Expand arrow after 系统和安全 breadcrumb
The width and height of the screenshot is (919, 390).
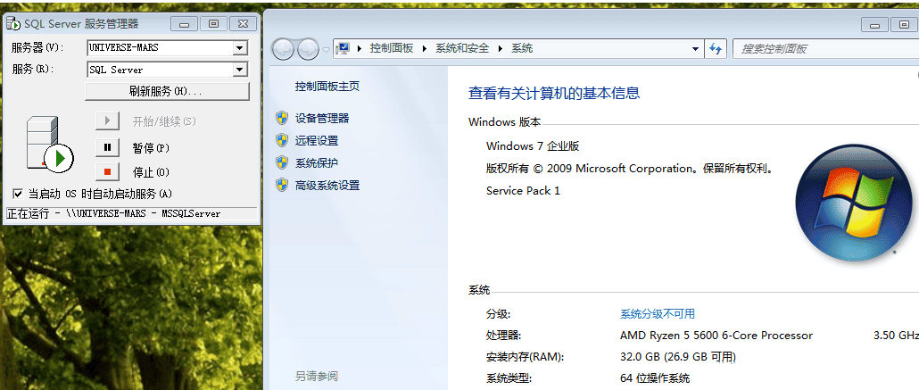pyautogui.click(x=501, y=49)
